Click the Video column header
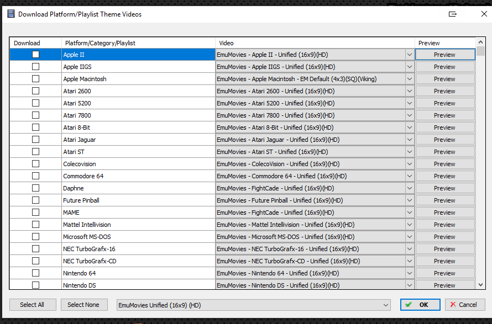The height and width of the screenshot is (324, 492). [315, 43]
